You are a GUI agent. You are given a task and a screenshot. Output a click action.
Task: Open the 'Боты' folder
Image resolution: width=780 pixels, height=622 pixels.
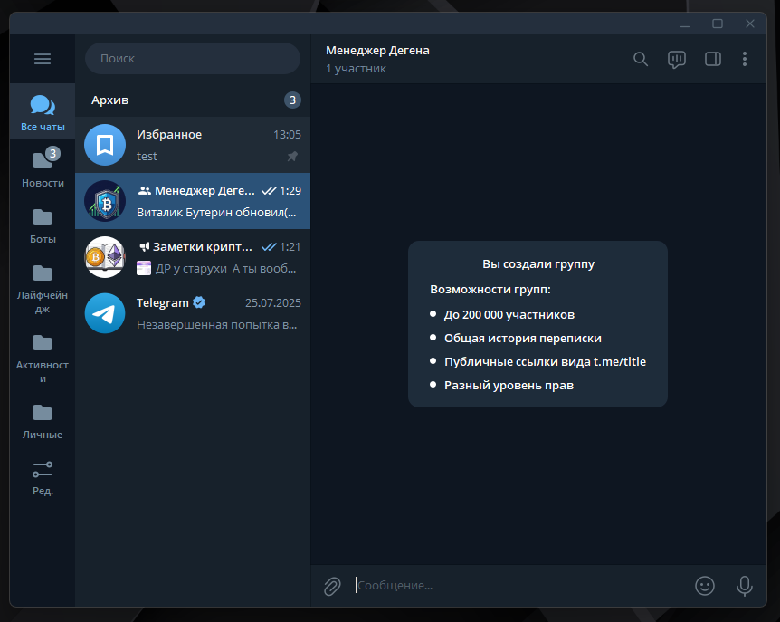click(x=43, y=225)
